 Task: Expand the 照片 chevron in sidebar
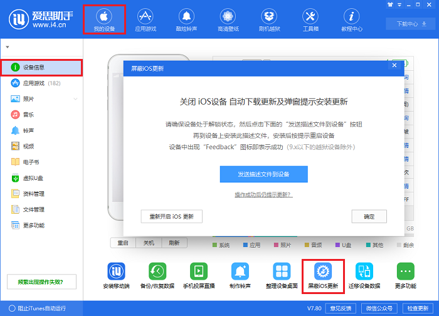pyautogui.click(x=75, y=99)
